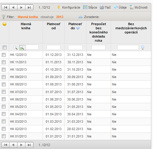153x149 pixels.
Task: Click the funnel Filter icon
Action: 4,17
